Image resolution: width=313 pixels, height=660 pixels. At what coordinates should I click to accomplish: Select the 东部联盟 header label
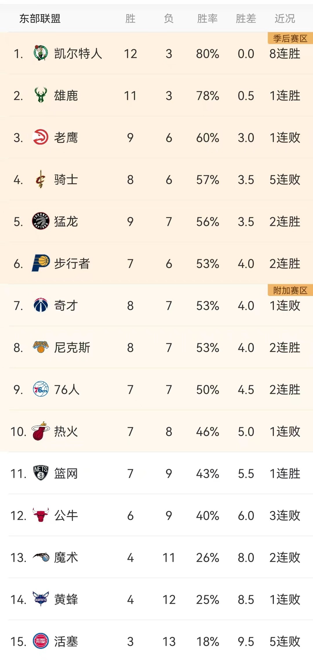(x=40, y=19)
